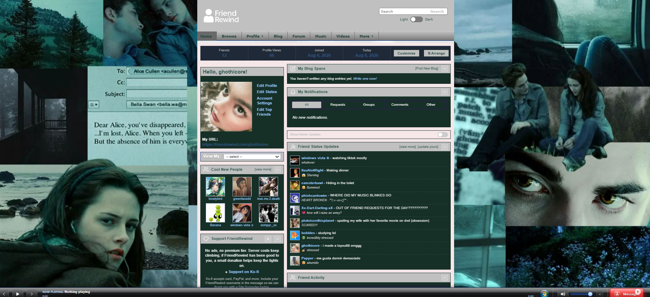Collapse the Friend Activity panel

445,277
